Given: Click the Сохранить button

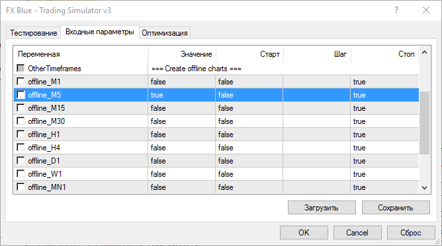Looking at the screenshot, I should [396, 208].
